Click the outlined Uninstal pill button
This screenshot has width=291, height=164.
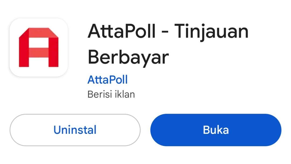coord(75,130)
